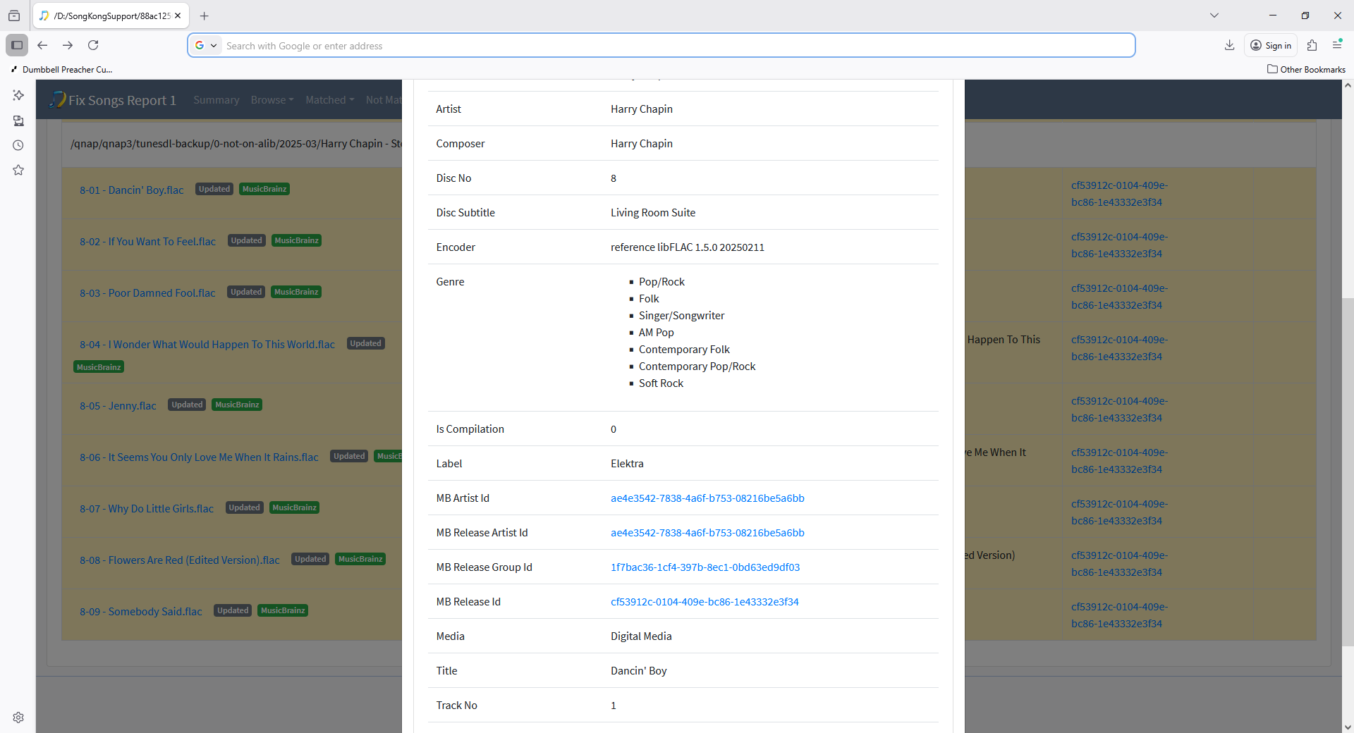Open the history clock icon in sidebar
1354x733 pixels.
click(x=18, y=146)
